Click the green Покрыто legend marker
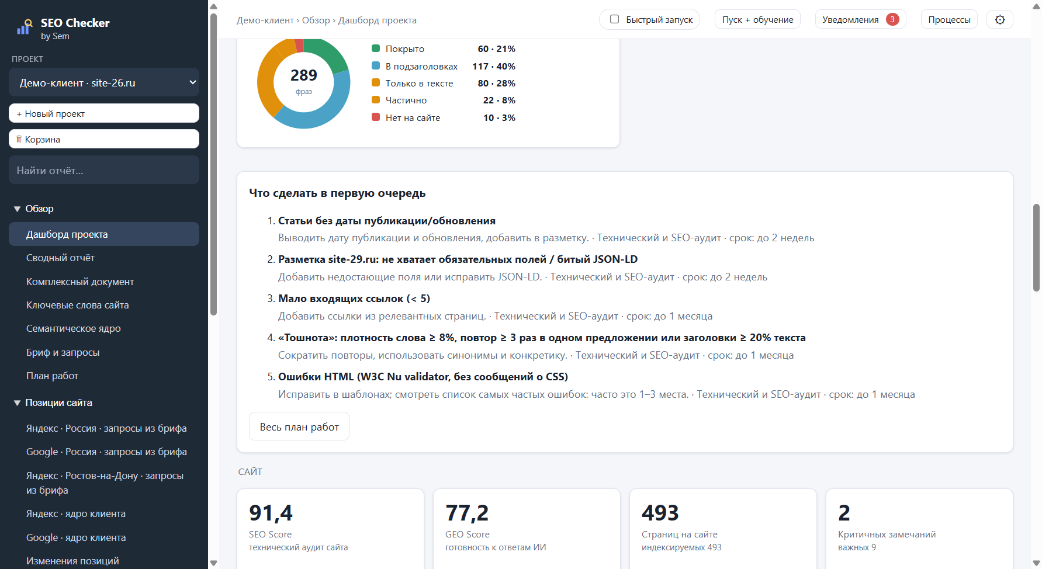1042x569 pixels. pos(376,48)
